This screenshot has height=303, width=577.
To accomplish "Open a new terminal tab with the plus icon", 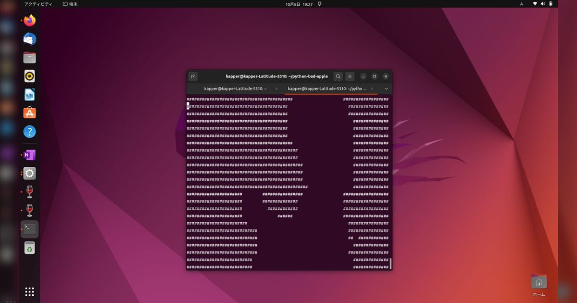I will [193, 76].
